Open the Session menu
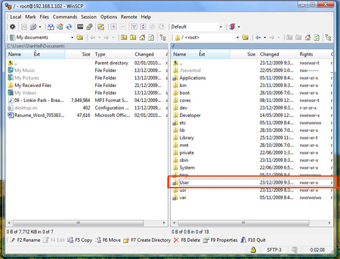The width and height of the screenshot is (340, 259). point(88,17)
